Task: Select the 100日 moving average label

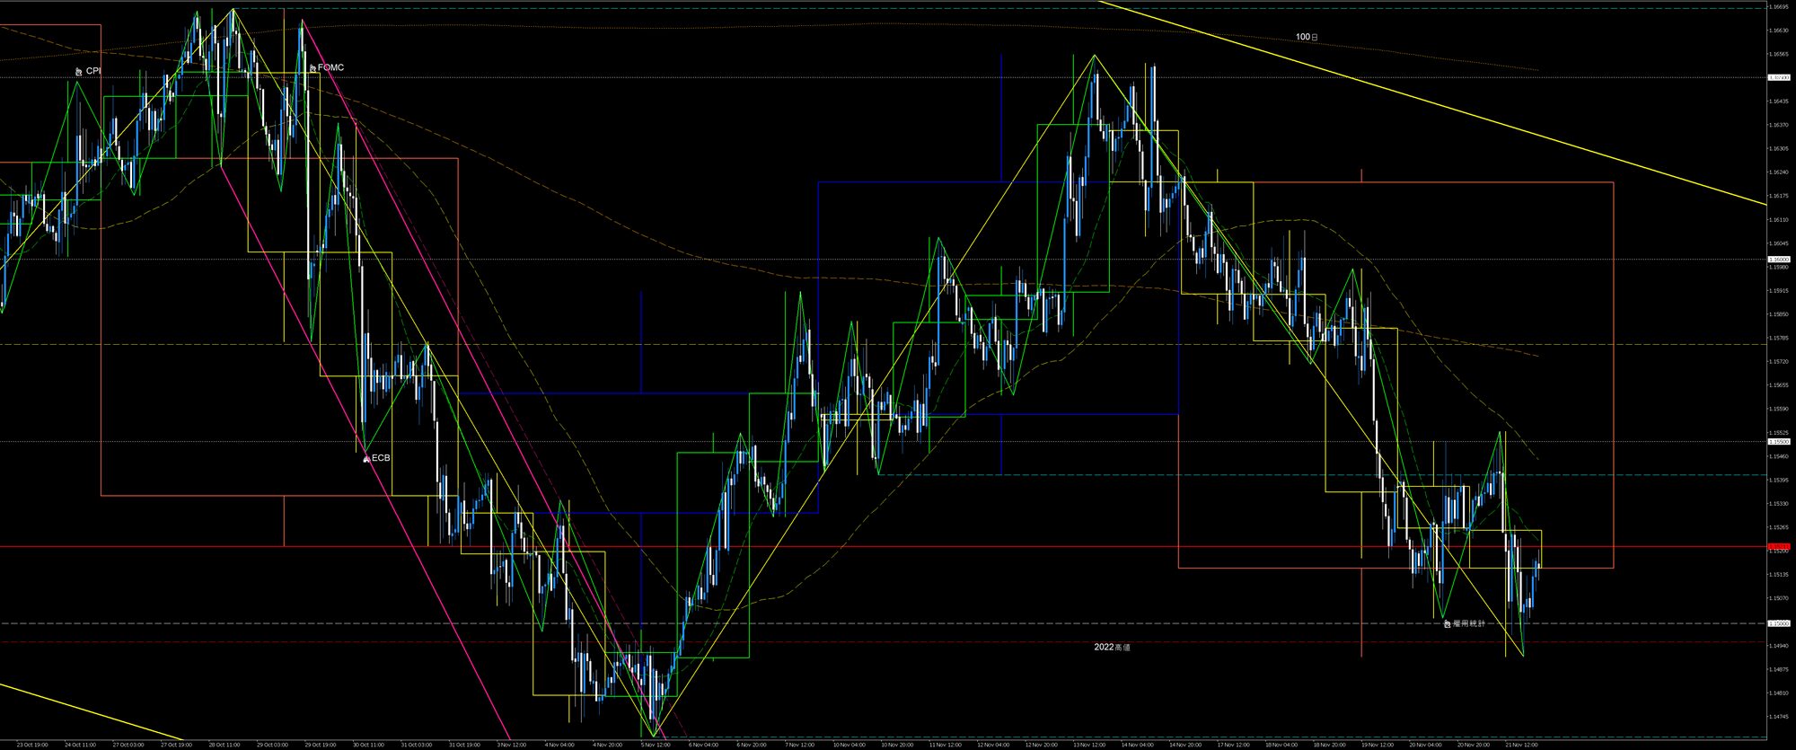Action: tap(1307, 38)
